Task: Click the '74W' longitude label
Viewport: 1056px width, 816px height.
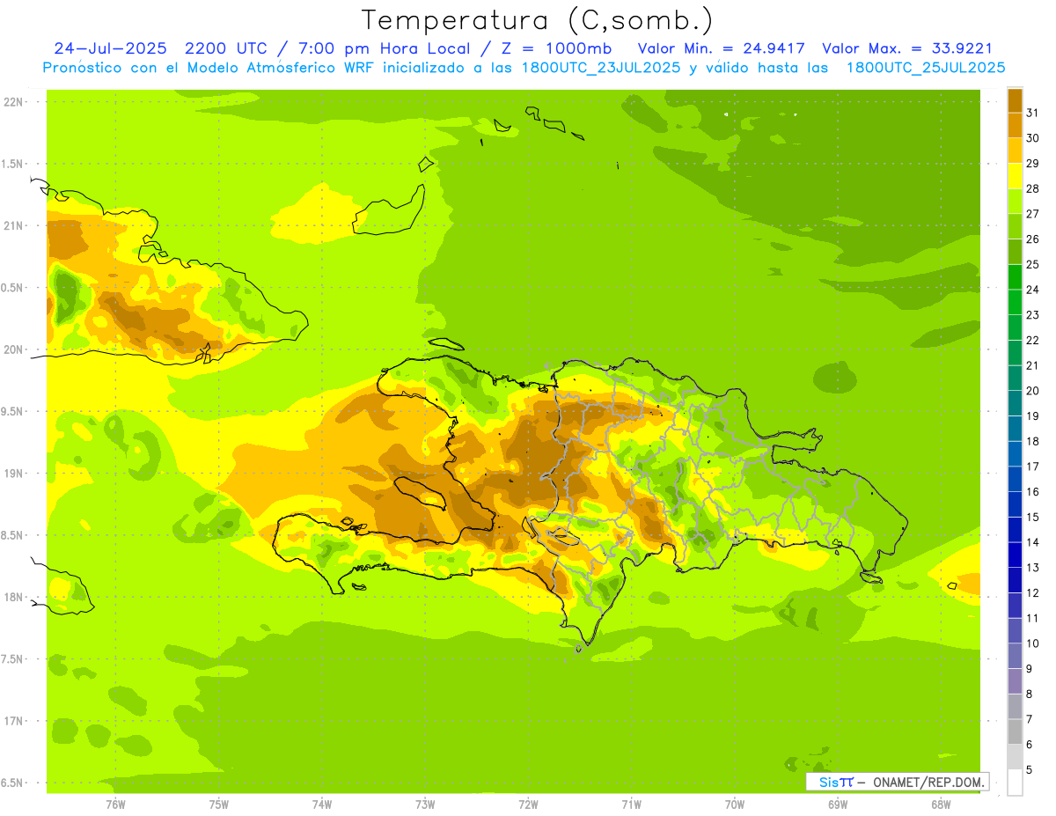Action: pos(322,805)
